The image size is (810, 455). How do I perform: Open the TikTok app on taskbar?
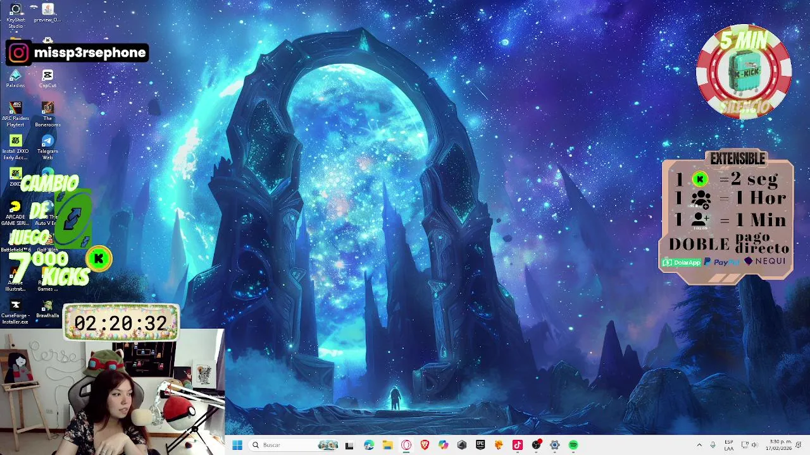[518, 445]
